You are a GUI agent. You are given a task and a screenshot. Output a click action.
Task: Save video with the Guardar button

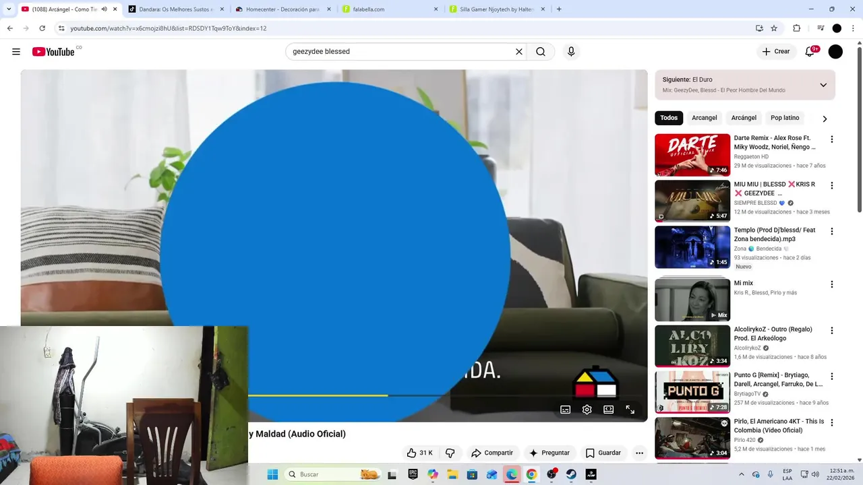click(x=603, y=453)
